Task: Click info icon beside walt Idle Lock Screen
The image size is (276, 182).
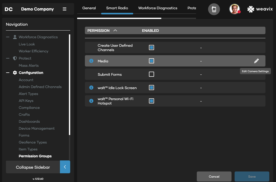Action: 91,88
